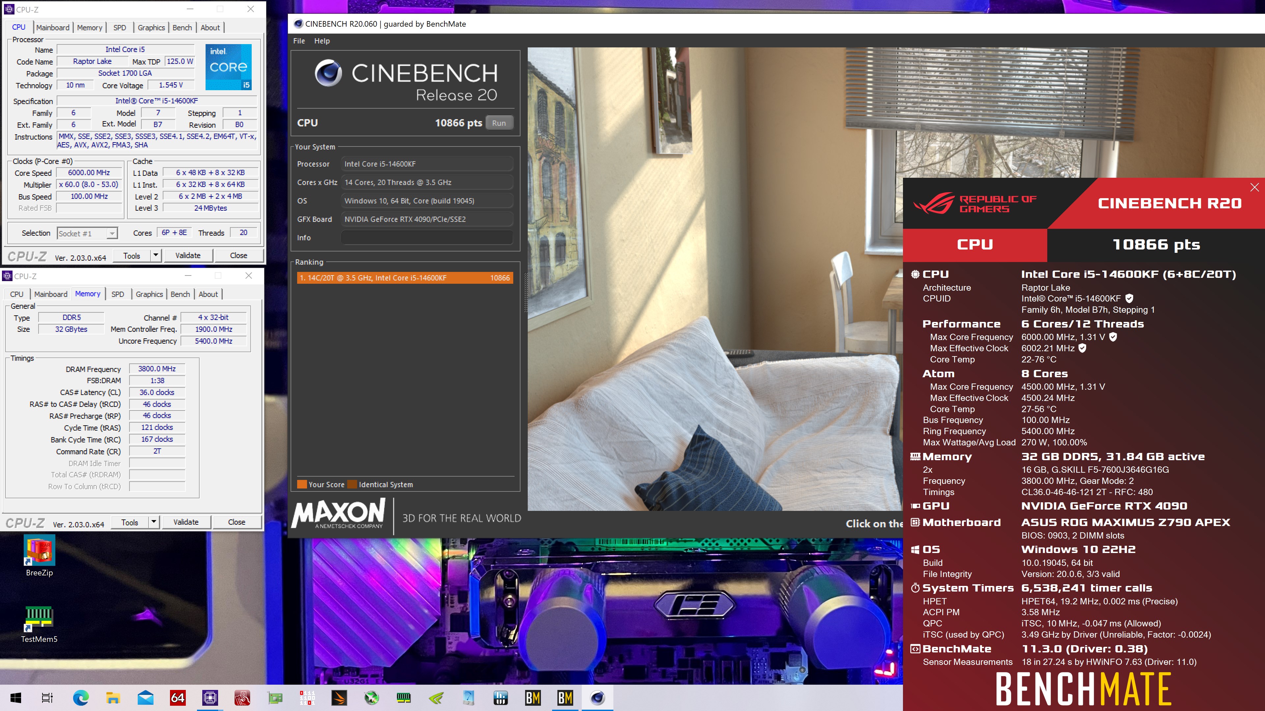1265x711 pixels.
Task: Click the verified shield next to CPUID
Action: 1129,298
